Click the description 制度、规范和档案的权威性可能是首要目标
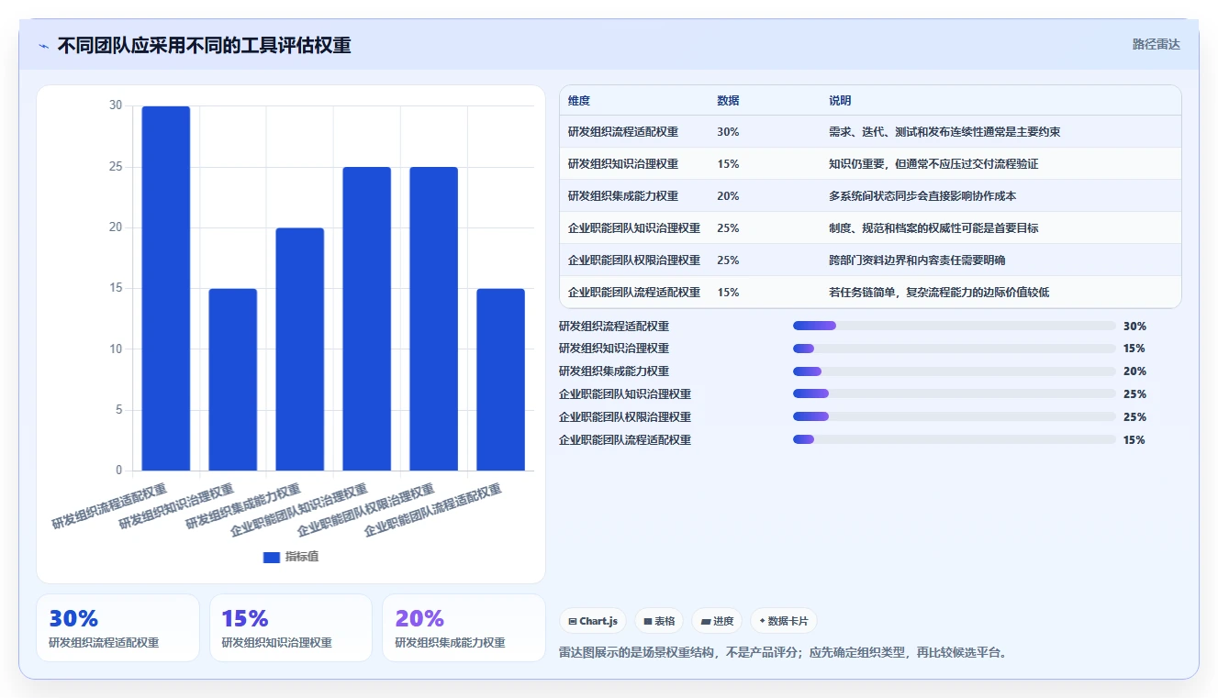Image resolution: width=1218 pixels, height=698 pixels. [933, 228]
